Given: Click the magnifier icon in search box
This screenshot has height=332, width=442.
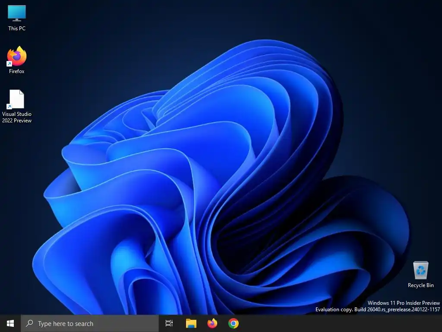Looking at the screenshot, I should click(29, 323).
